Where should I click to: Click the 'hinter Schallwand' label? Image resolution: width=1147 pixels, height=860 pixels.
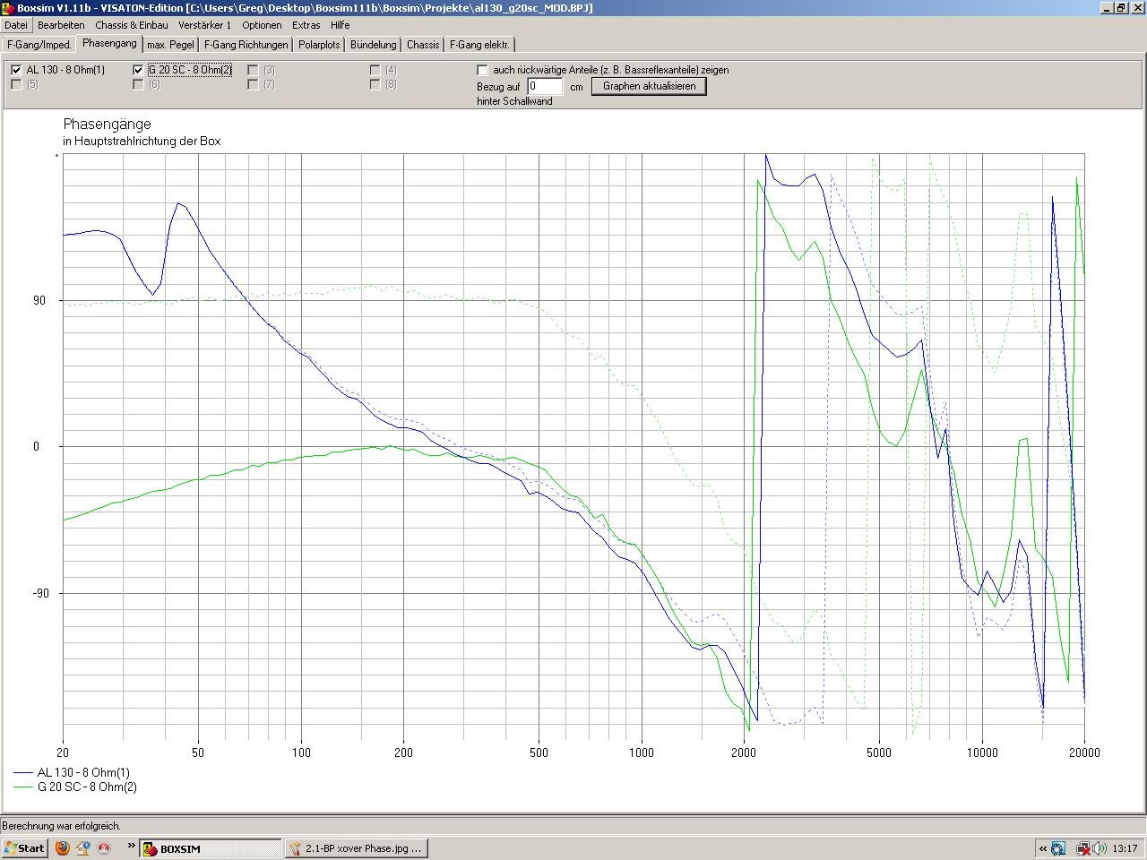(x=514, y=101)
